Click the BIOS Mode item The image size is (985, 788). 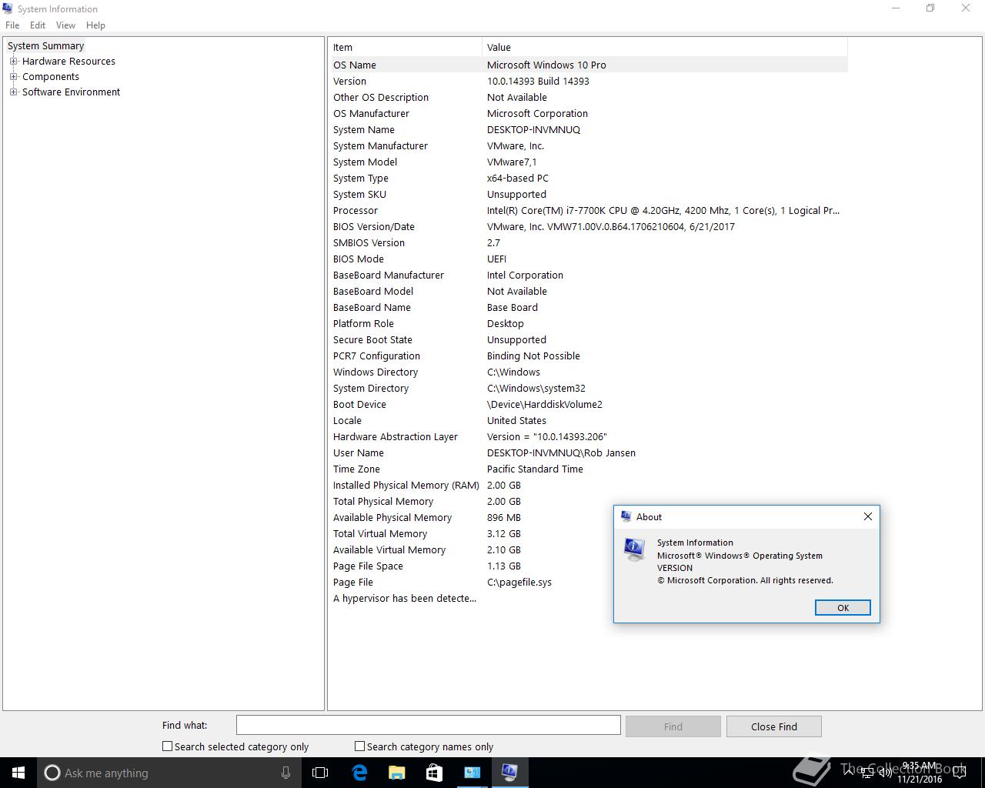tap(359, 259)
